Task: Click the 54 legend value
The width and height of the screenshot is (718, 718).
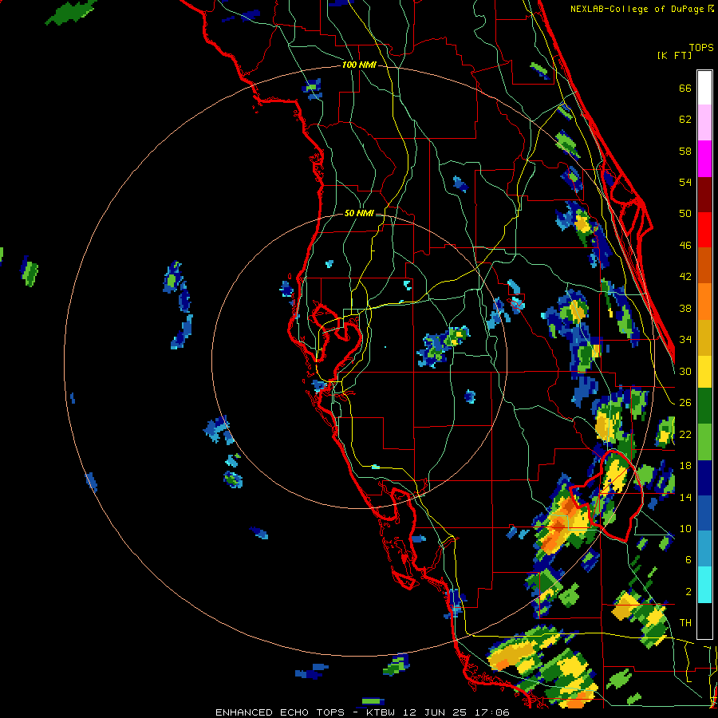Action: (685, 182)
